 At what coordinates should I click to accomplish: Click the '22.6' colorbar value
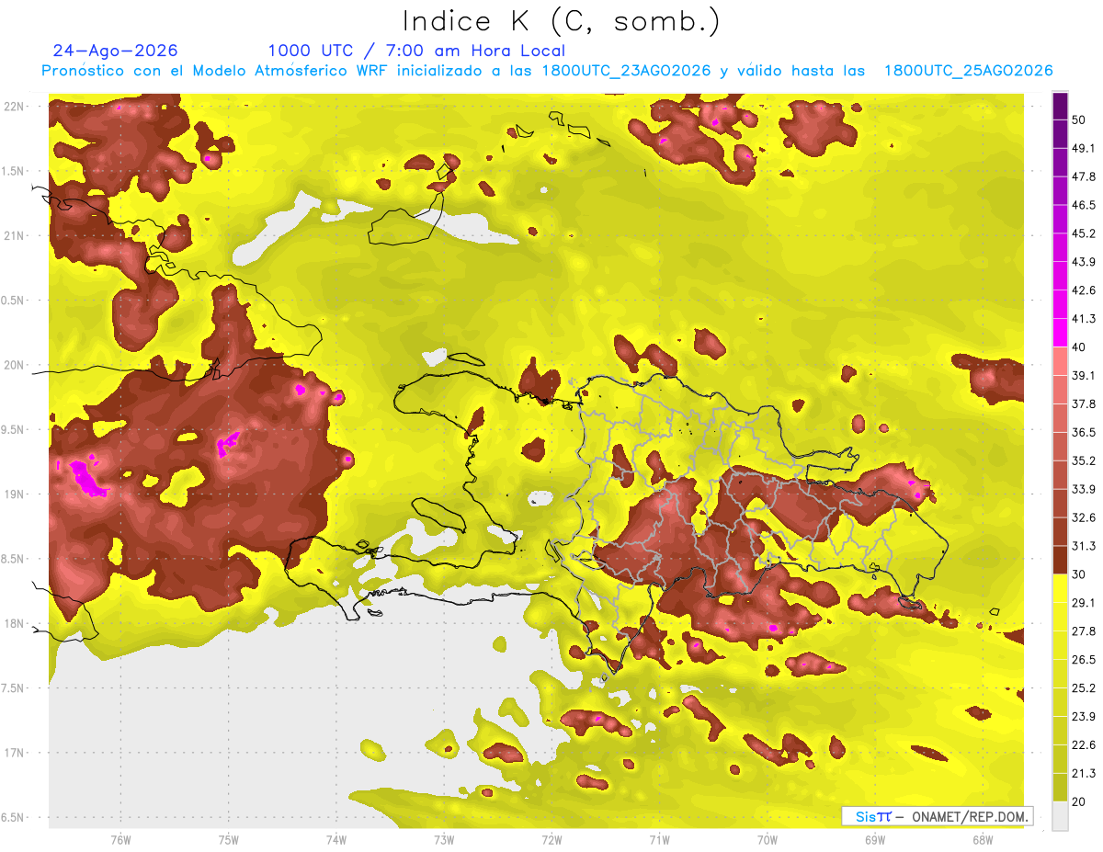1083,744
